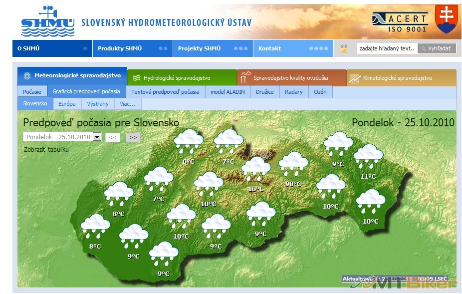This screenshot has width=462, height=294.
Task: Go to next day with >> button
Action: pyautogui.click(x=133, y=137)
